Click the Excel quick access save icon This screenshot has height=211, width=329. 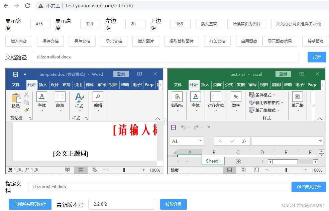pos(174,128)
